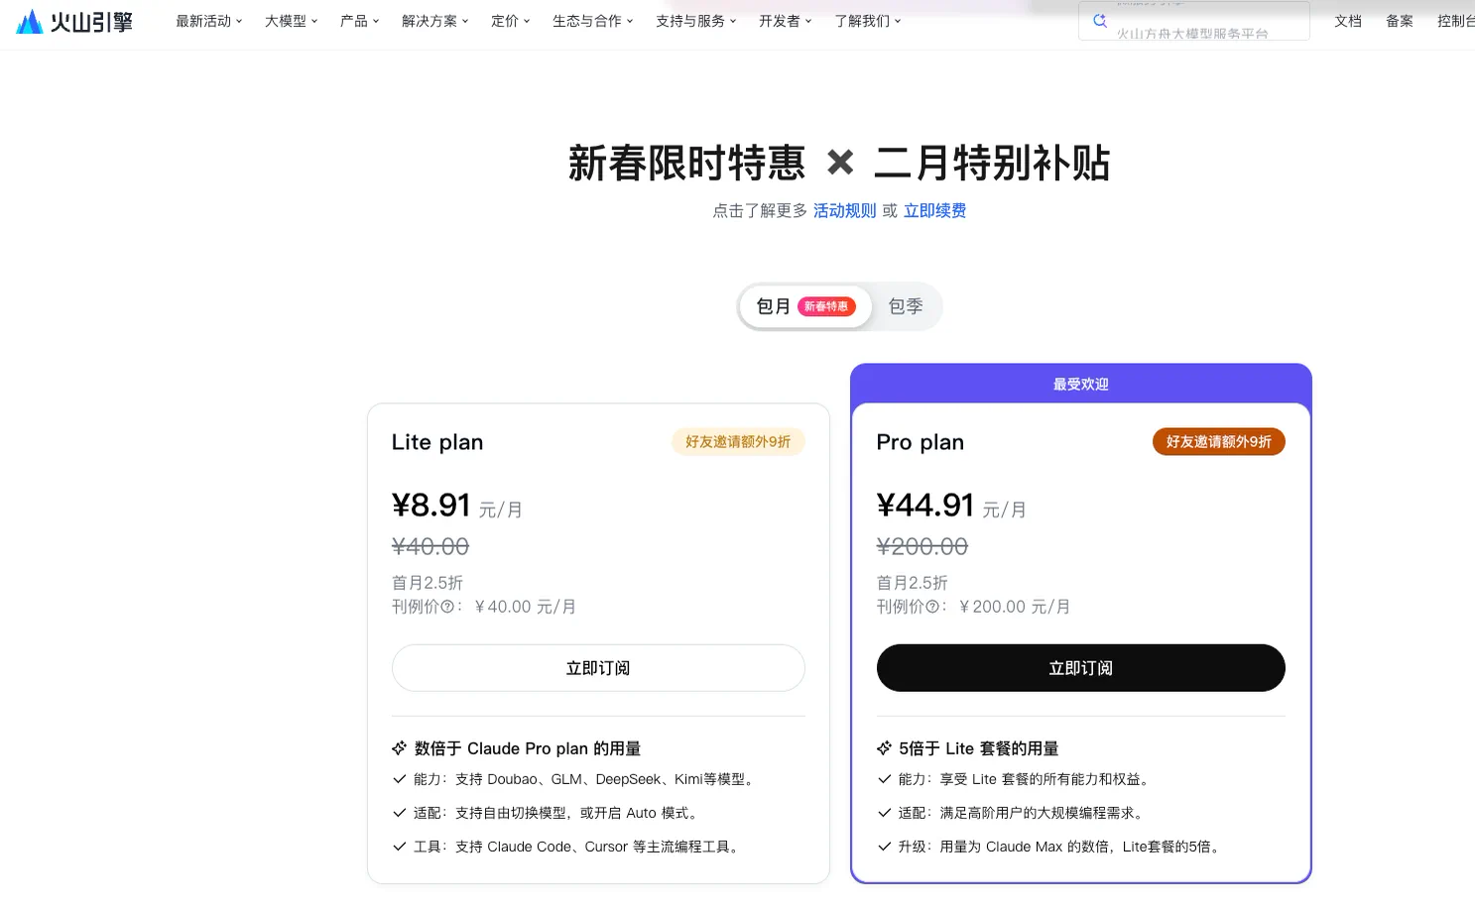Click the Lite plan ¥8.91 price
This screenshot has height=910, width=1475.
click(430, 506)
